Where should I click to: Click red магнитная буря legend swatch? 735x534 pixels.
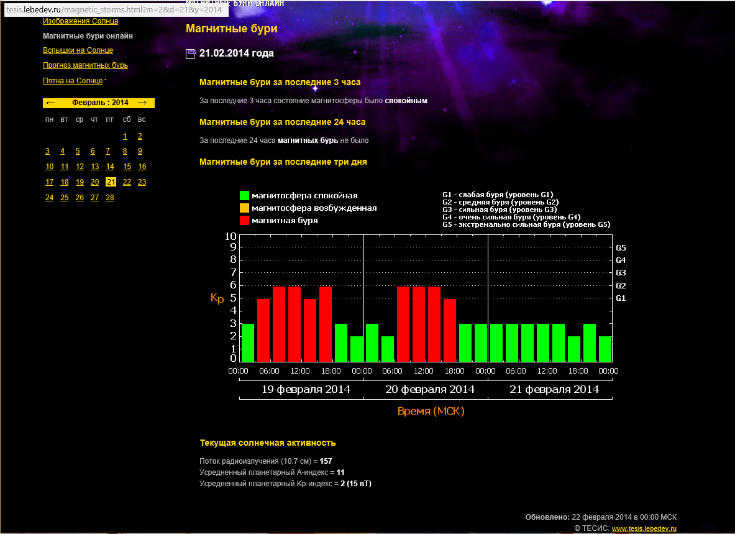click(x=244, y=220)
